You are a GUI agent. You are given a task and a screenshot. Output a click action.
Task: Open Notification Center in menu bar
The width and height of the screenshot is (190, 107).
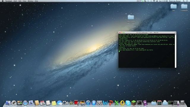click(x=187, y=1)
